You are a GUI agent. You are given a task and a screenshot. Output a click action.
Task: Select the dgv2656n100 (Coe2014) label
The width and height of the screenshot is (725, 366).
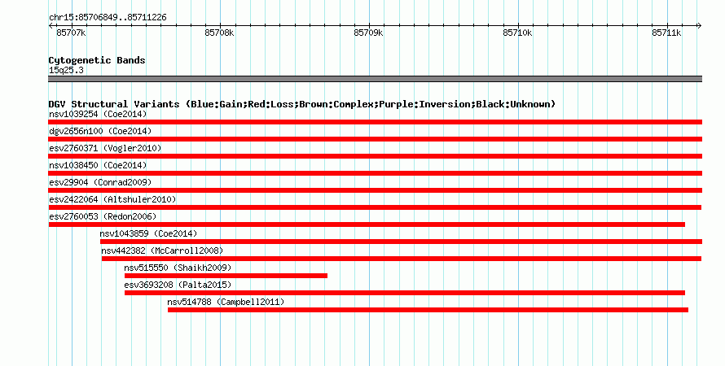tap(100, 131)
